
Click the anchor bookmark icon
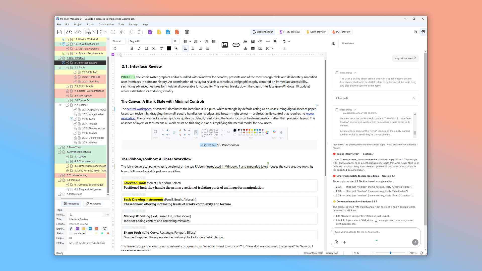[246, 48]
